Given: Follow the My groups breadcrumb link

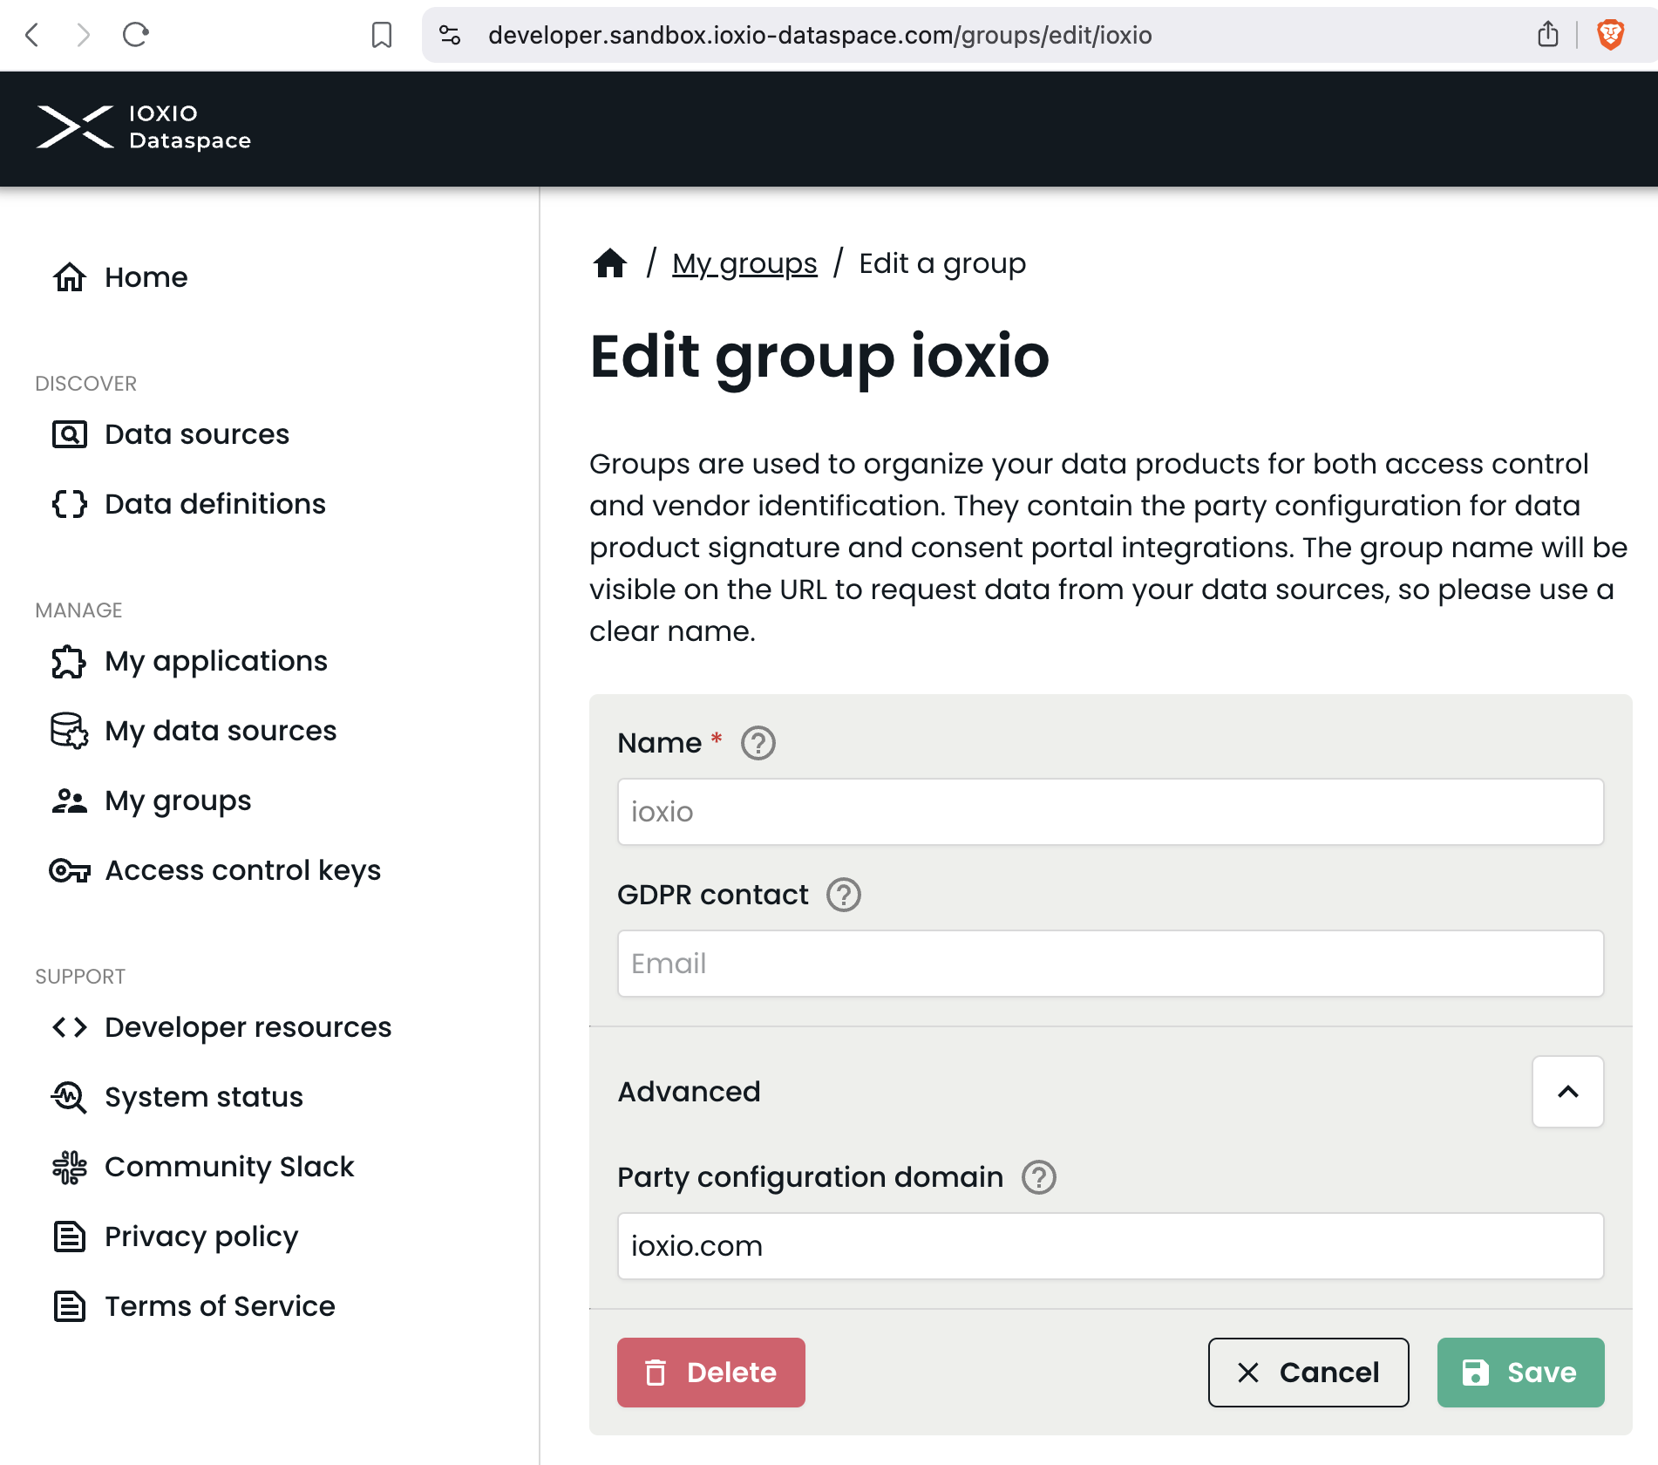Looking at the screenshot, I should [x=744, y=263].
